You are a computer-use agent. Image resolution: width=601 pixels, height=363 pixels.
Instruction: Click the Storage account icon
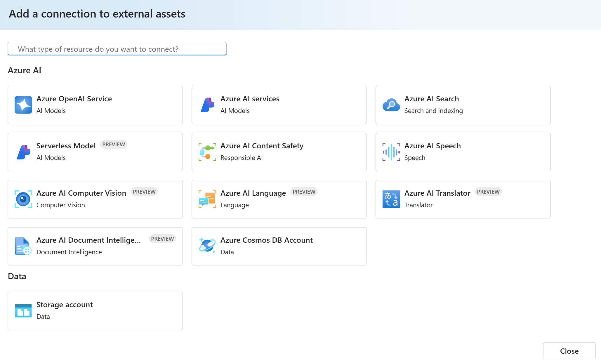point(23,311)
